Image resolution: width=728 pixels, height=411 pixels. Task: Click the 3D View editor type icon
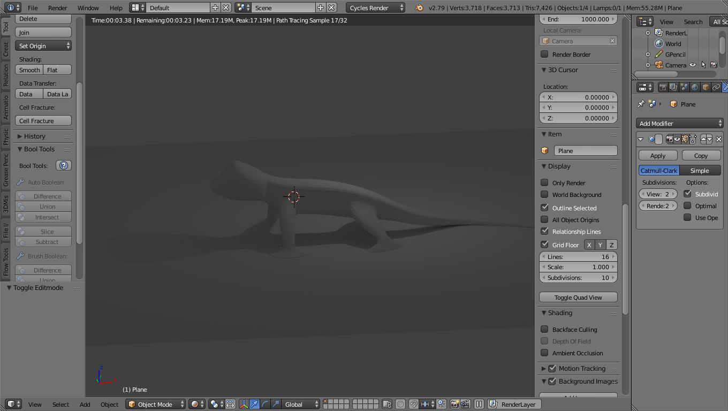(13, 404)
